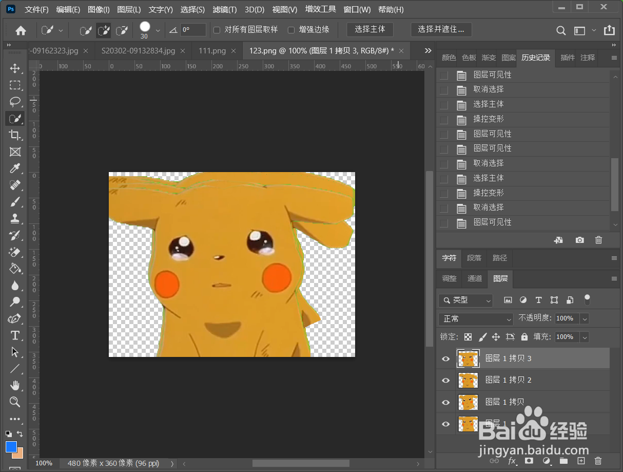Open fill 填充 dropdown arrow
Image resolution: width=623 pixels, height=472 pixels.
coord(584,337)
